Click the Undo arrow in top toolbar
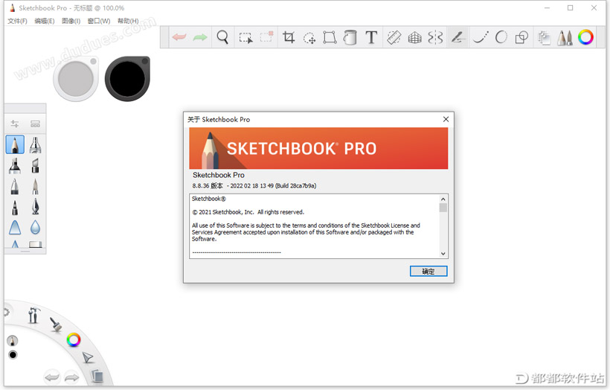This screenshot has width=610, height=390. click(179, 37)
